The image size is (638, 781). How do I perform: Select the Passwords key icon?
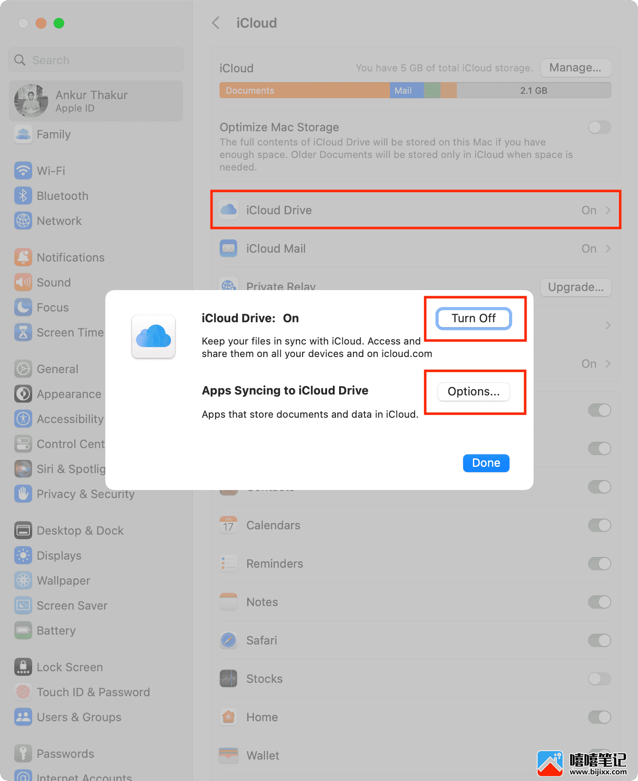[x=23, y=753]
